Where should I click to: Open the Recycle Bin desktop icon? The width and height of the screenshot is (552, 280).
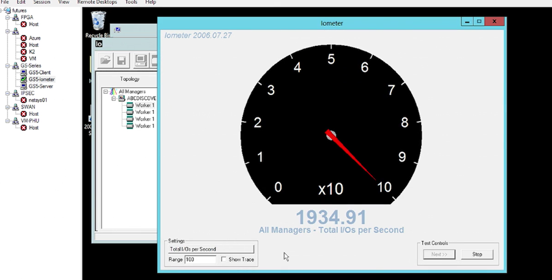98,22
